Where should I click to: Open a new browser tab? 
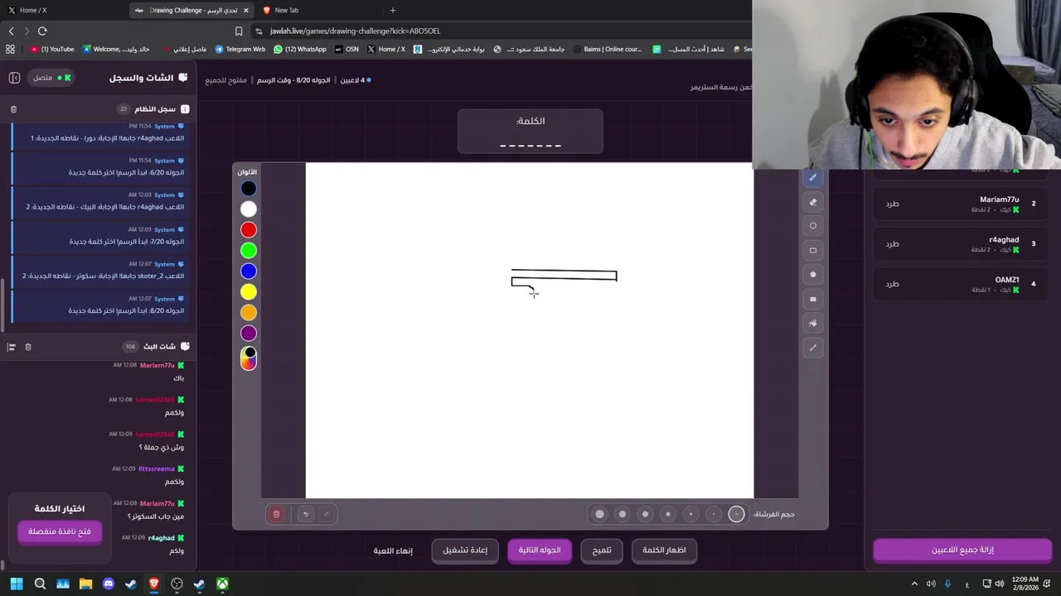click(393, 10)
